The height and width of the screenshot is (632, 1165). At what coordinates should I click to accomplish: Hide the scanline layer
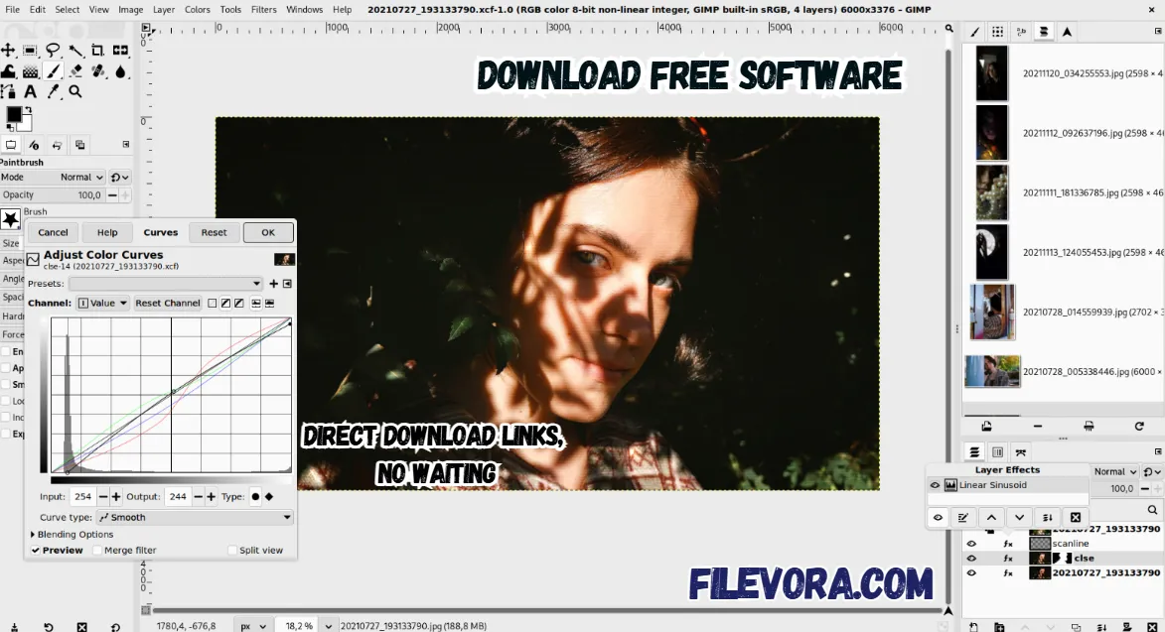coord(972,543)
